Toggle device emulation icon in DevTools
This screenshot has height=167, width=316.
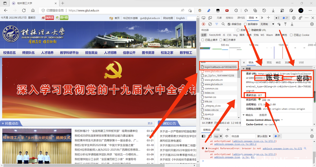point(210,18)
